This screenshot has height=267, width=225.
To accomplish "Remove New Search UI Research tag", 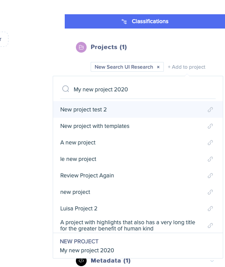I will [x=158, y=67].
